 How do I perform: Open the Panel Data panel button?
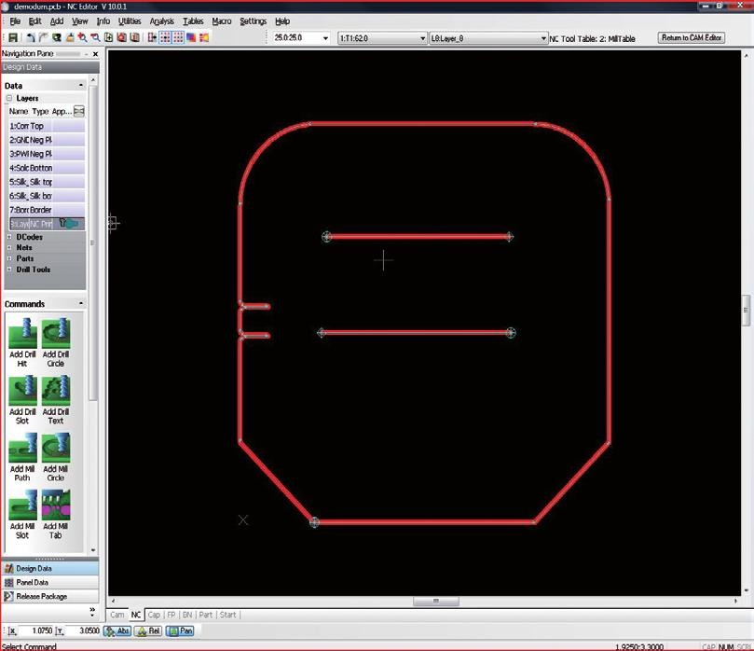pyautogui.click(x=50, y=582)
